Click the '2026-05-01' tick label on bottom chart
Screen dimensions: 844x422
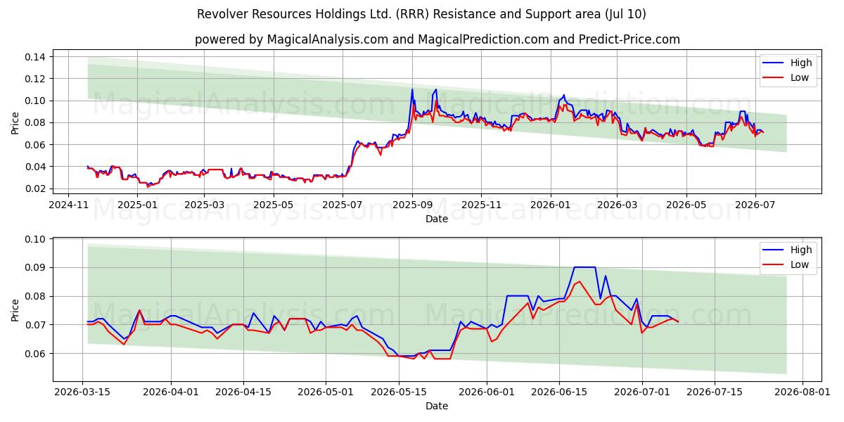327,392
